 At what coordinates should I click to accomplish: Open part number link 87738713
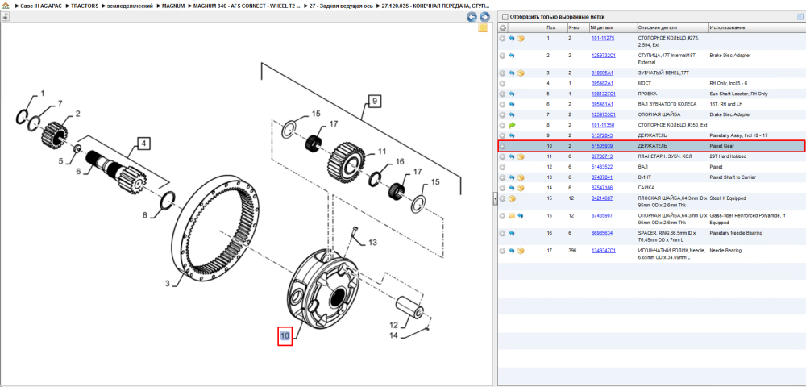(602, 156)
